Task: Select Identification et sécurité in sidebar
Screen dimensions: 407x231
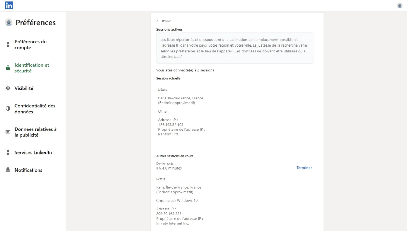Action: [32, 68]
